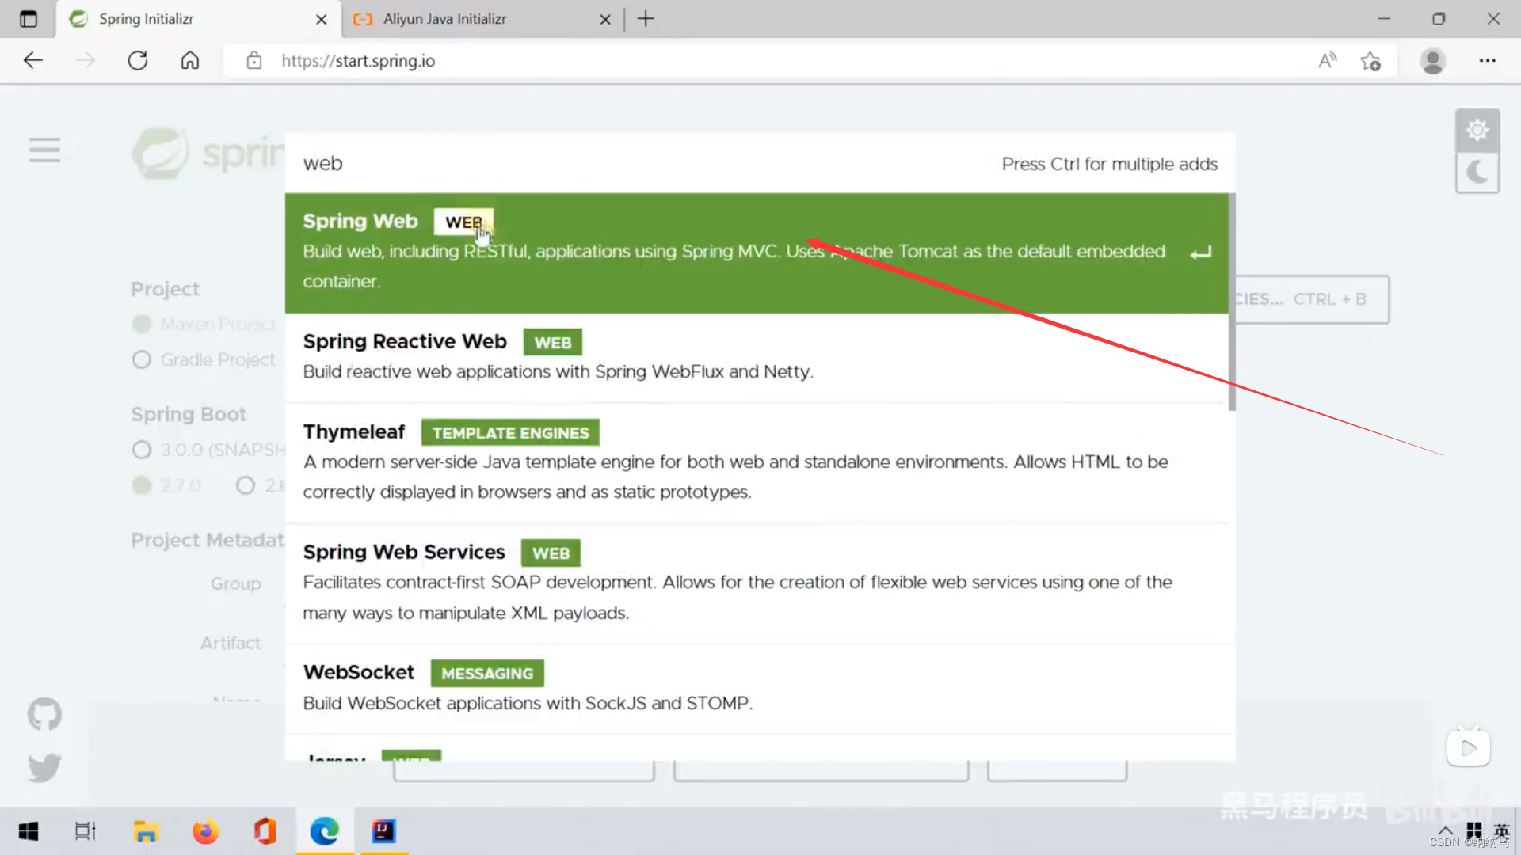Open tab actions menu icon
The width and height of the screenshot is (1521, 855).
coord(29,18)
